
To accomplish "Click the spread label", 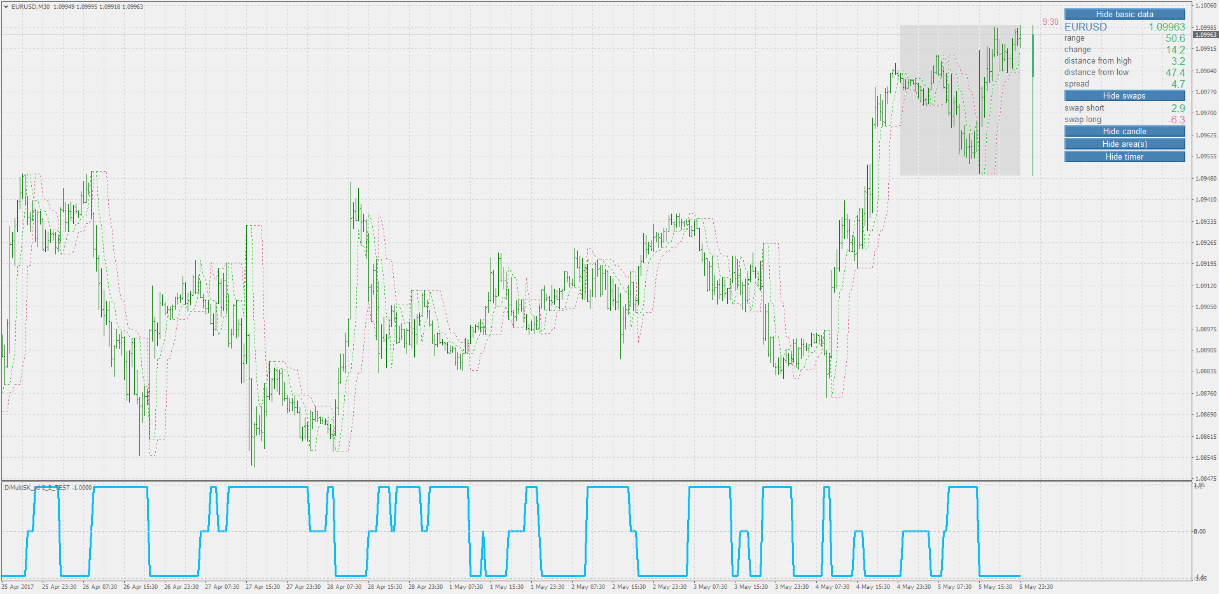I will [x=1076, y=84].
